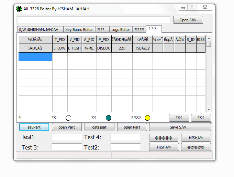
Task: Click the open Part button next to Save S/W
Action: [132, 127]
